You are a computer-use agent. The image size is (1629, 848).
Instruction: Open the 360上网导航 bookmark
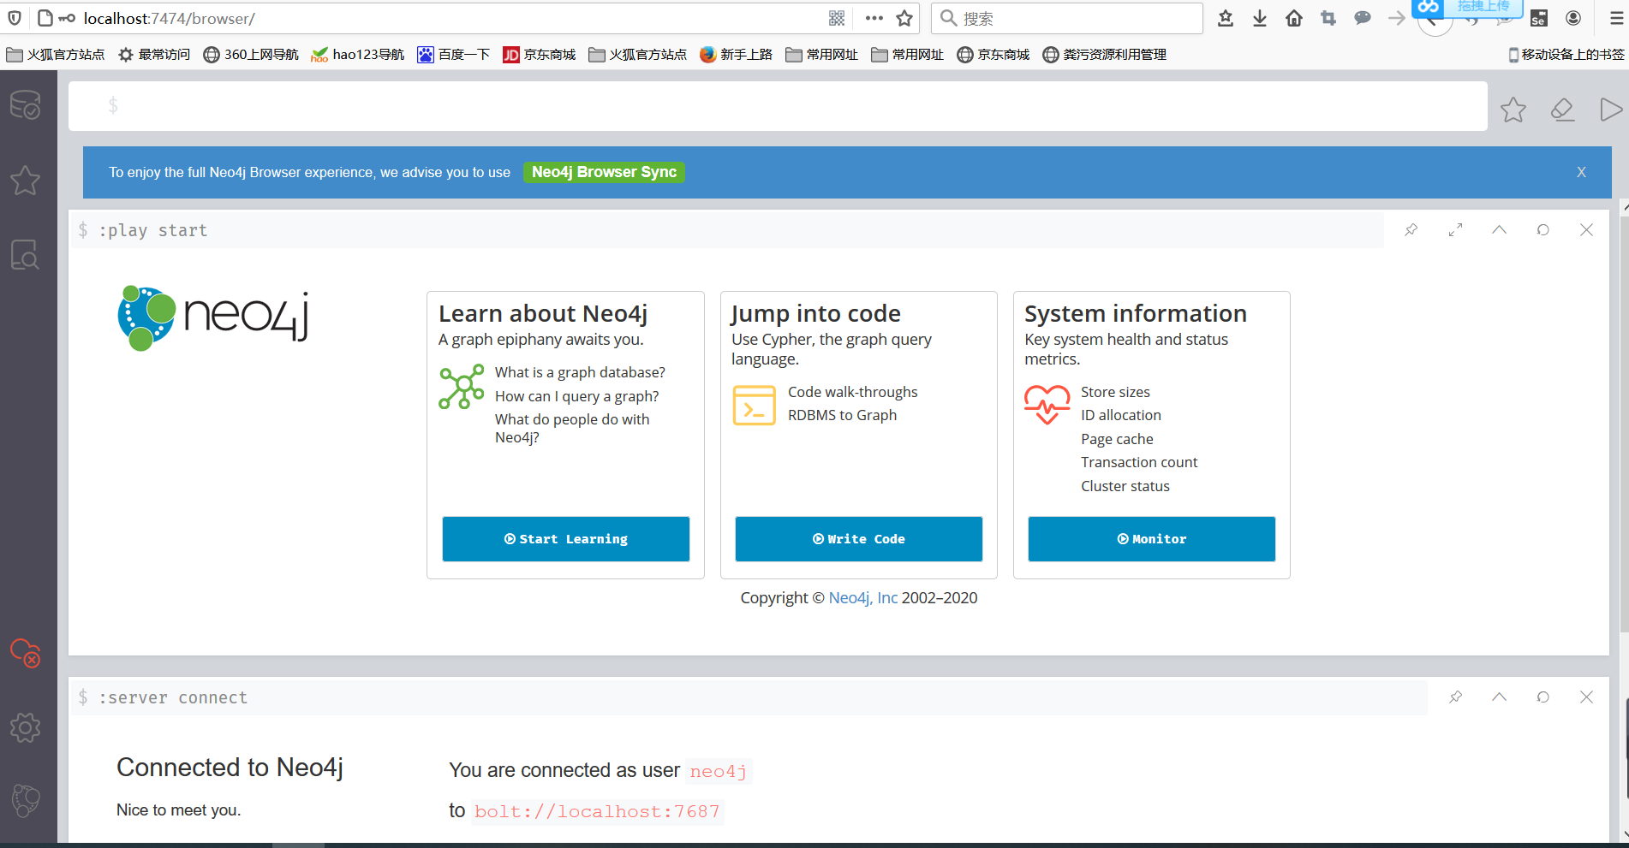251,54
